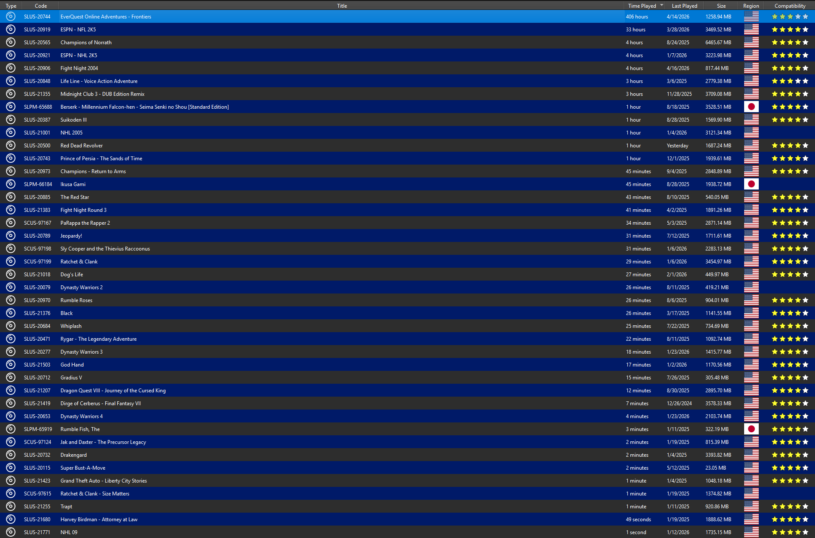This screenshot has height=538, width=815.
Task: Click the size value '23.05 MB'
Action: [x=715, y=468]
